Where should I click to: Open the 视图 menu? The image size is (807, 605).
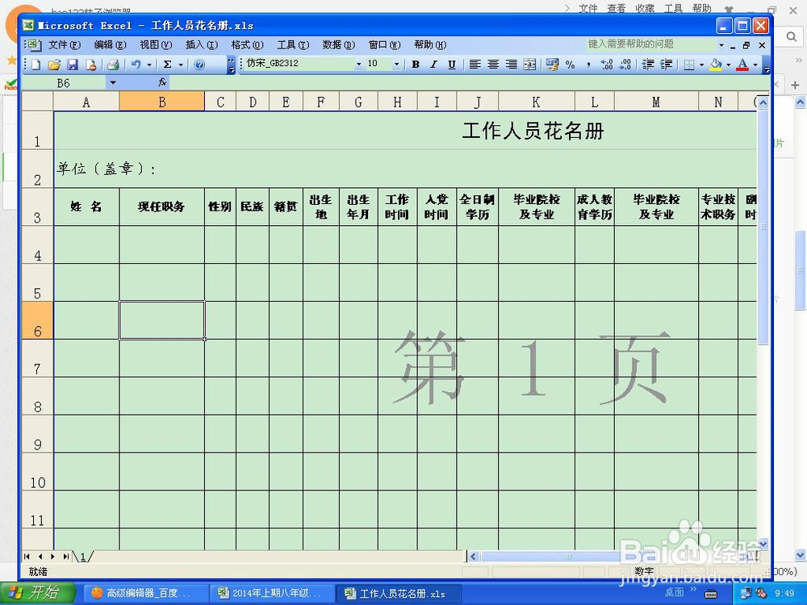156,44
